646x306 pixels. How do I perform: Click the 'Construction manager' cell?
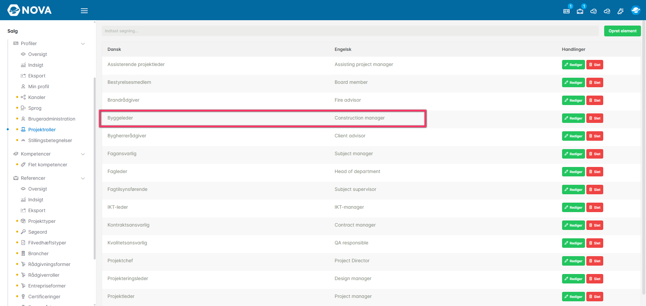[x=360, y=118]
